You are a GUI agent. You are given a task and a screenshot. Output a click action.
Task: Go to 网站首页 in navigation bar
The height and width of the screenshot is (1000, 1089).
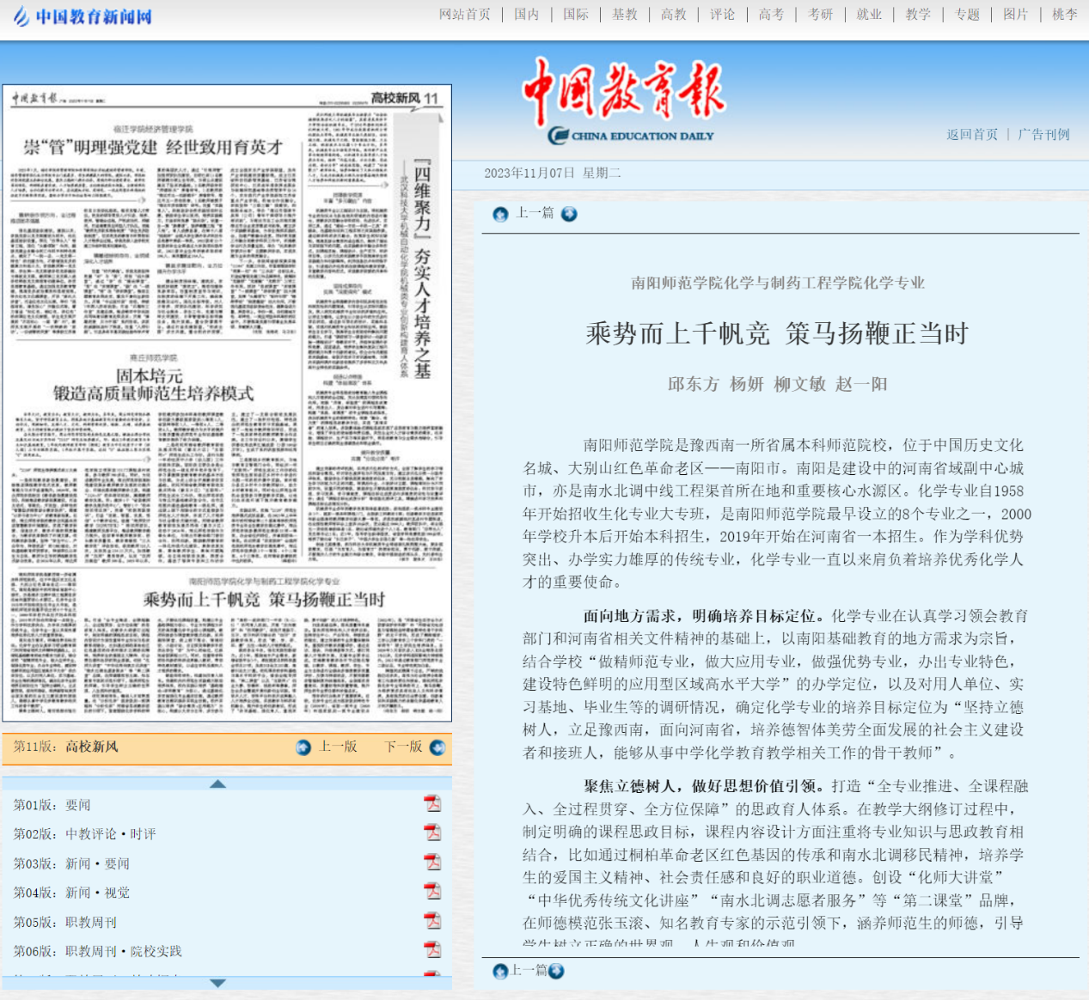coord(464,15)
